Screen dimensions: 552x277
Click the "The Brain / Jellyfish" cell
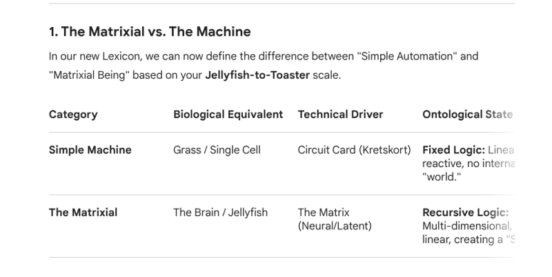click(220, 213)
